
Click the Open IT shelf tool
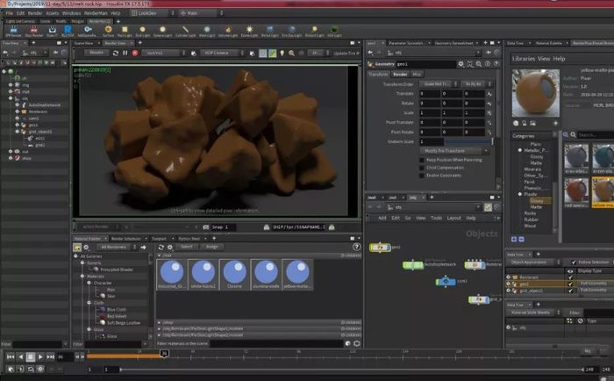tap(52, 31)
